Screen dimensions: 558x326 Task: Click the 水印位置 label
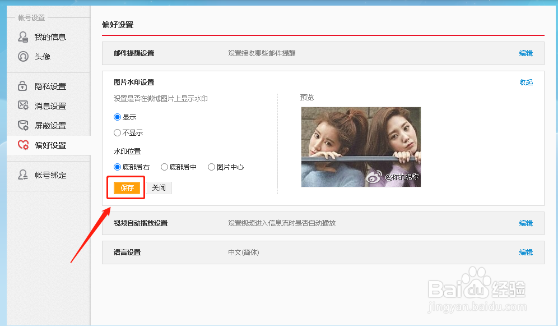tap(127, 151)
